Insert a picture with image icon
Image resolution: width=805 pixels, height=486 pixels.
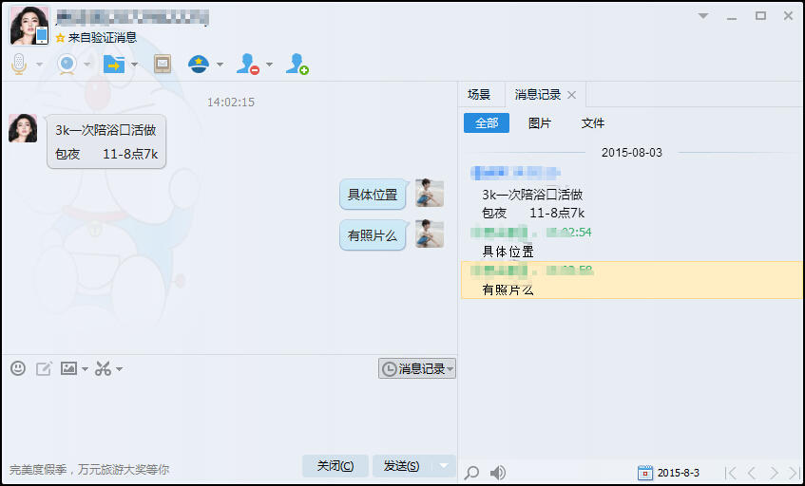click(68, 368)
